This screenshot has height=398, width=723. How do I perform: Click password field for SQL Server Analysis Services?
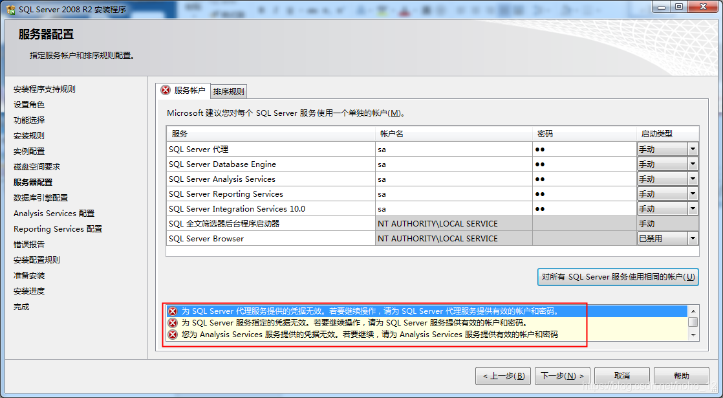tap(585, 179)
